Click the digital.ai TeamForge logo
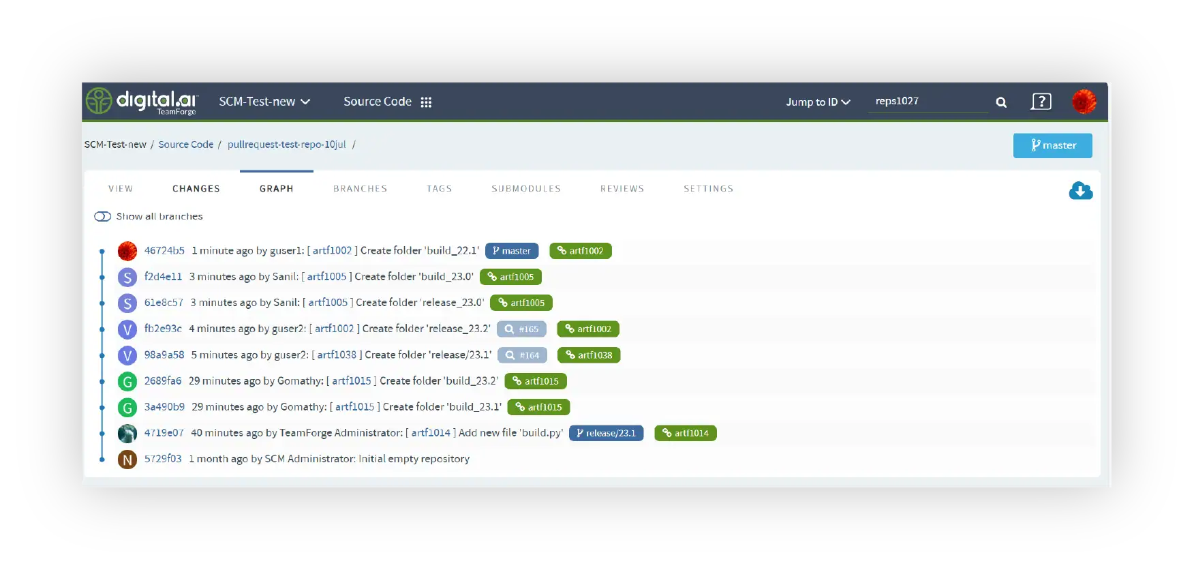 pyautogui.click(x=142, y=102)
